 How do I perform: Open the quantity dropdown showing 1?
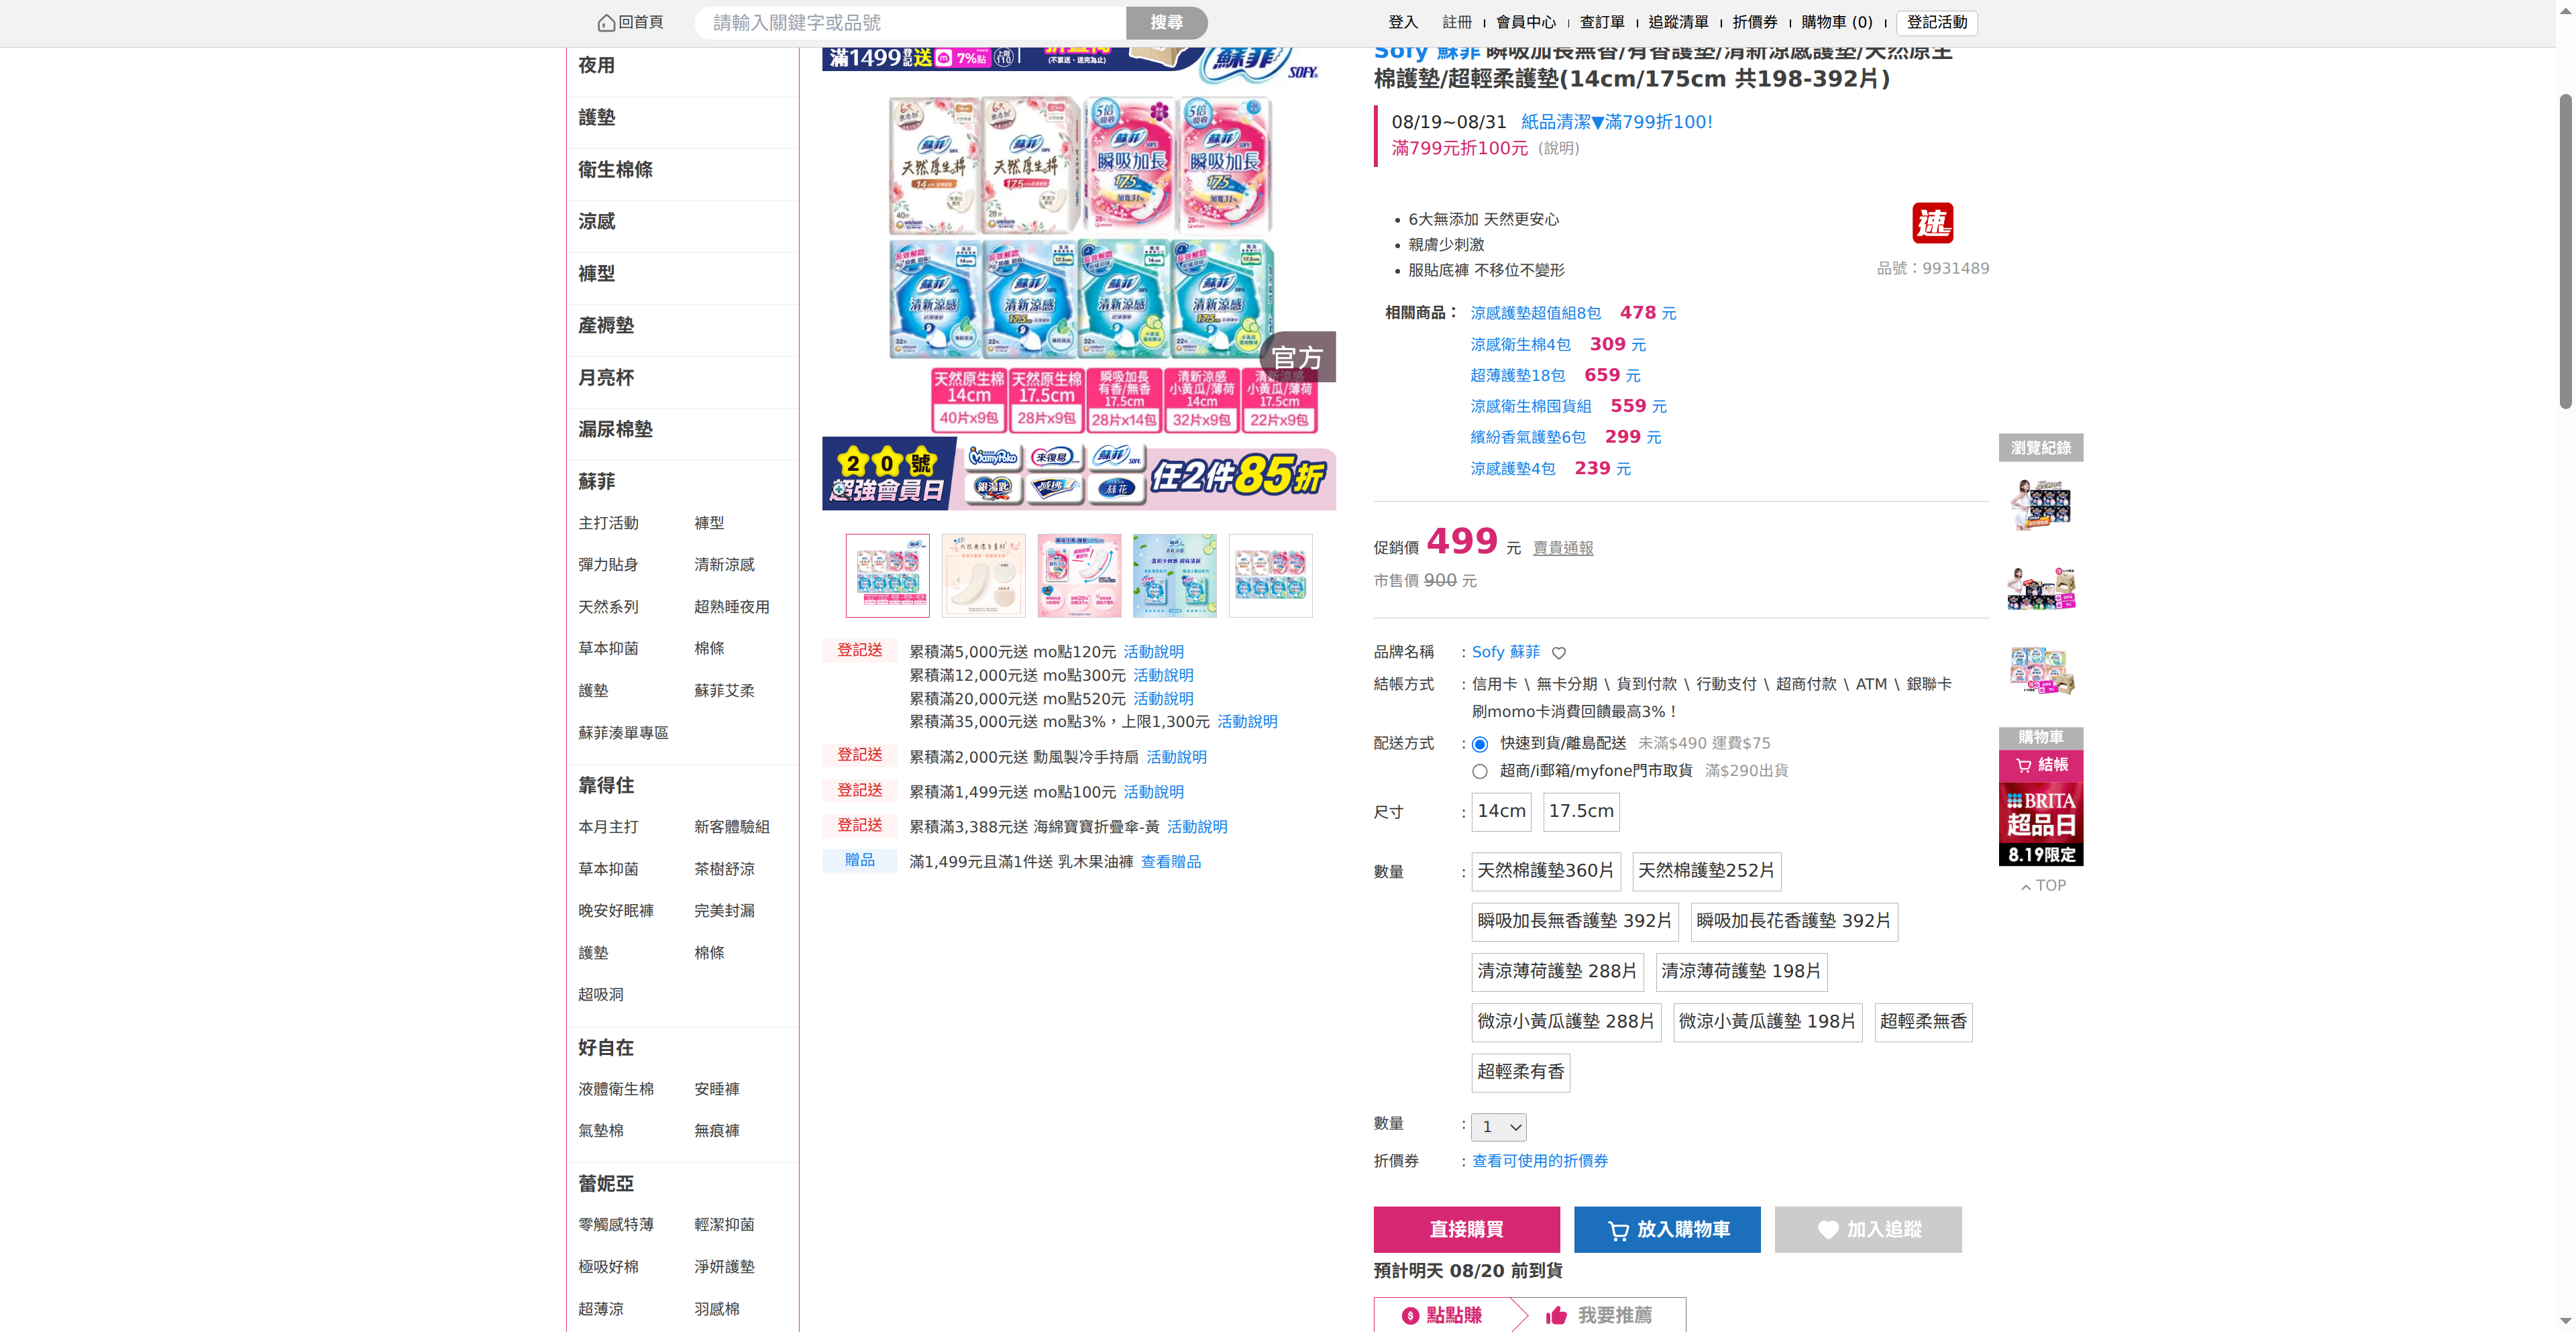[1499, 1127]
